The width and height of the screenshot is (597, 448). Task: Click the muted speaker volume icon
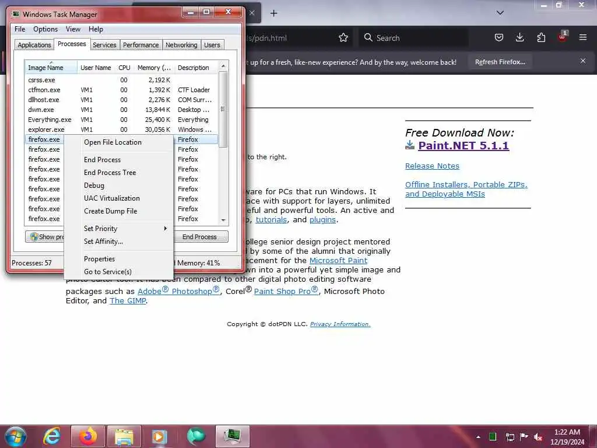coord(538,437)
